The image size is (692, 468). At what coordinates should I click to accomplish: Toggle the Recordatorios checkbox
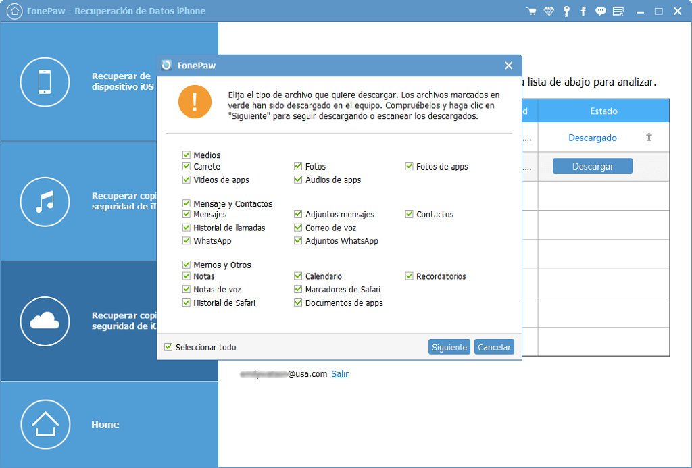pyautogui.click(x=409, y=276)
